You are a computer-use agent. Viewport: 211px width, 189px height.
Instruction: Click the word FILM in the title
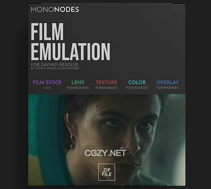click(x=47, y=32)
